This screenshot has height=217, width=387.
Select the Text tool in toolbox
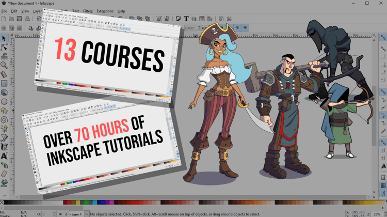pyautogui.click(x=4, y=156)
